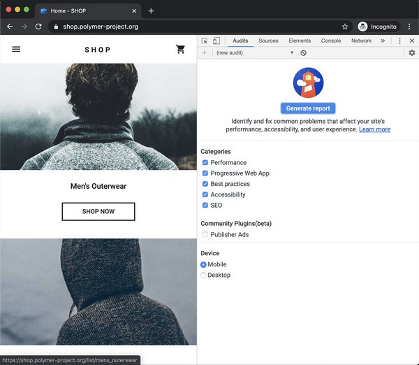419x365 pixels.
Task: Uncheck the Performance category checkbox
Action: pos(205,163)
